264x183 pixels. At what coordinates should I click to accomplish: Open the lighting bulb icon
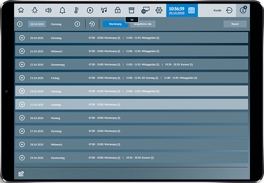pyautogui.click(x=35, y=10)
